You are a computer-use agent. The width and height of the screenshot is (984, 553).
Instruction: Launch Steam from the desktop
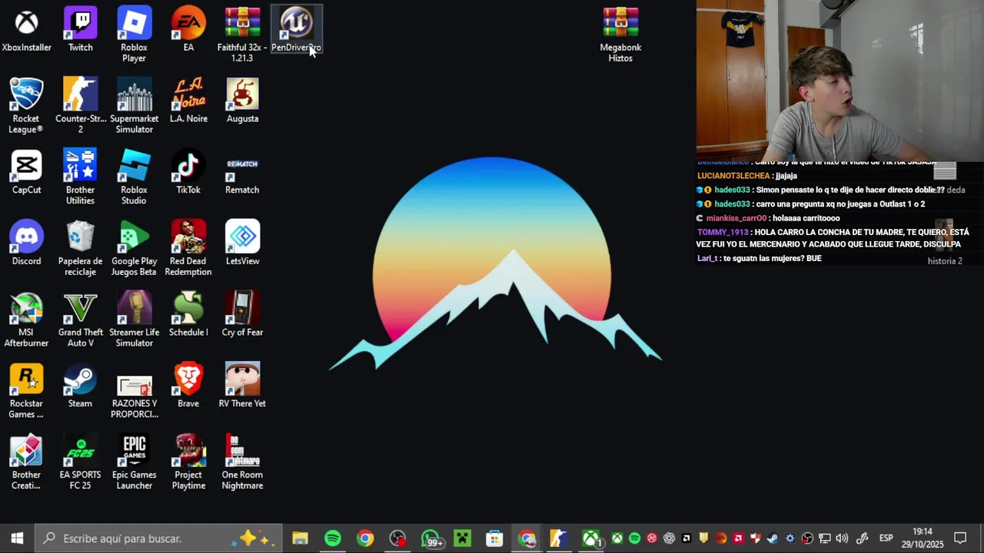tap(80, 386)
